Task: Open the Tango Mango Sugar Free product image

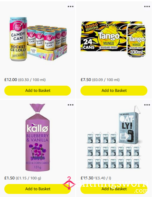Action: [x=113, y=39]
